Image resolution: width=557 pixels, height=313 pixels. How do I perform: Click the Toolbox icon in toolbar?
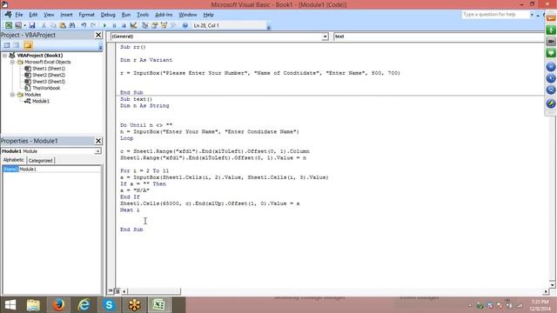pyautogui.click(x=173, y=25)
